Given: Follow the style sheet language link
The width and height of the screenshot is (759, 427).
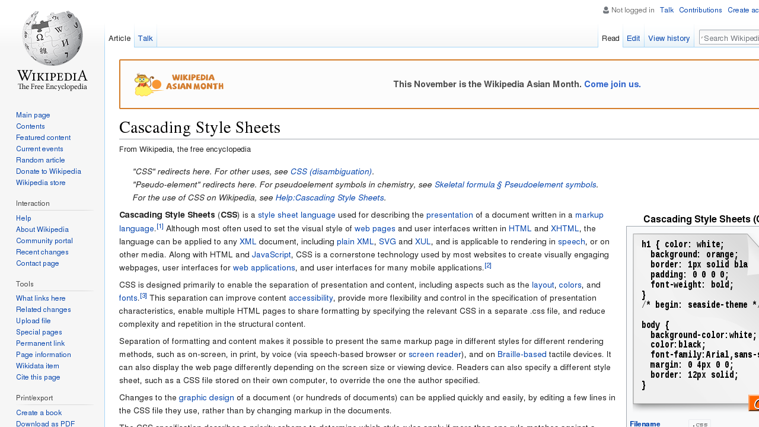Looking at the screenshot, I should [296, 215].
